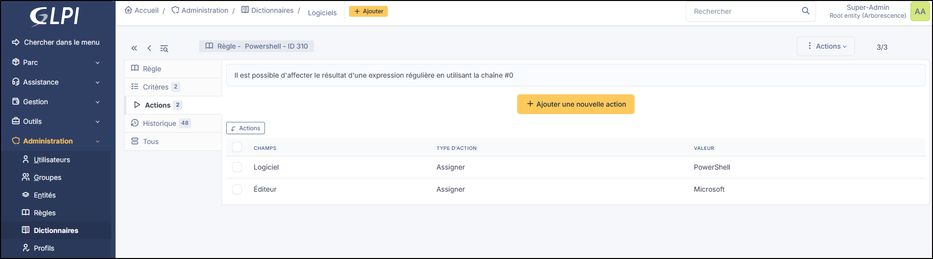Expand the Gestion menu
This screenshot has width=933, height=259.
[x=56, y=102]
